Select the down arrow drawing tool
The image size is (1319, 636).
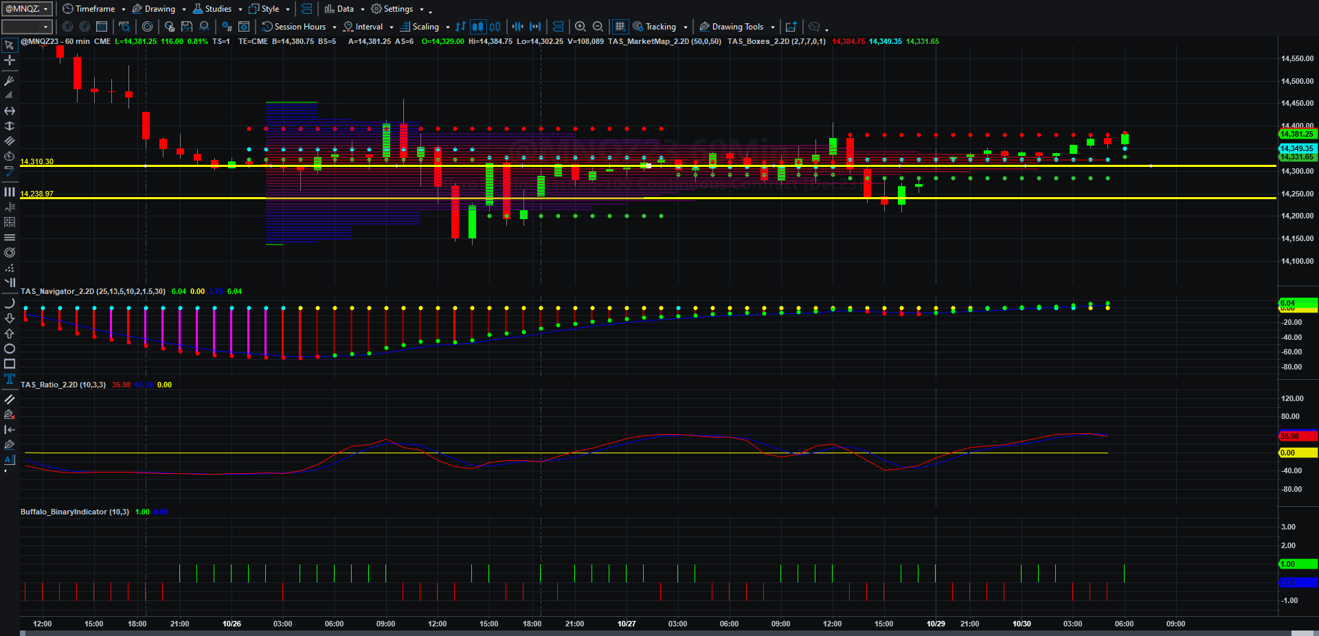click(10, 319)
